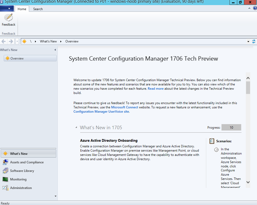Click the Azure Active Directory Onboarding heading
The image size is (257, 205).
tap(109, 140)
